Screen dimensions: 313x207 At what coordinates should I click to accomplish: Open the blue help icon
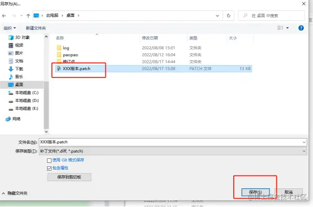(301, 28)
